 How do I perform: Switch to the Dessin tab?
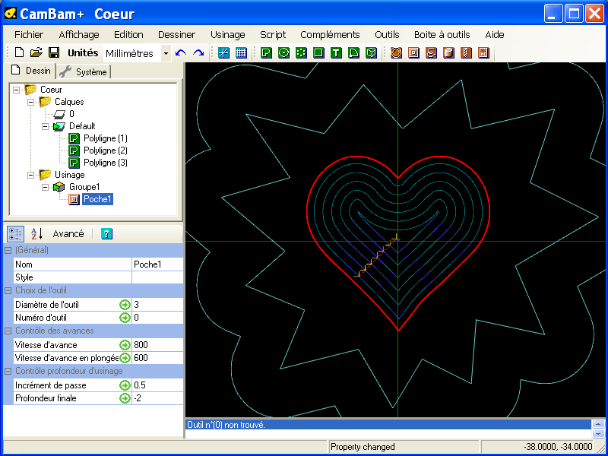tap(30, 71)
